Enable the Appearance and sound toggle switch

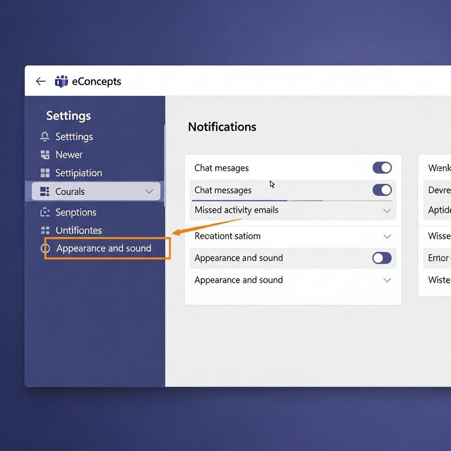click(382, 258)
